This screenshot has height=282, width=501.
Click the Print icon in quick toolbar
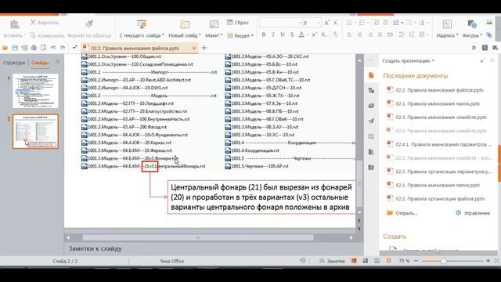click(34, 48)
